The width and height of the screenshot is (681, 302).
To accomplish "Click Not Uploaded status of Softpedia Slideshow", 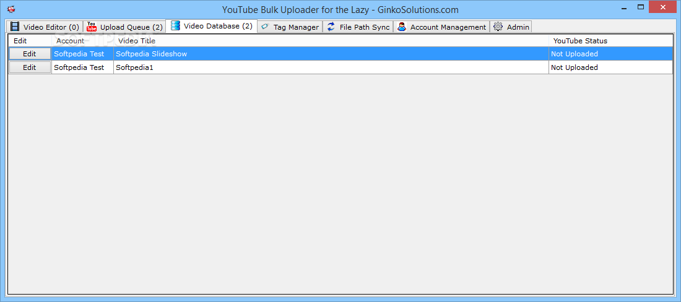I will pos(610,54).
